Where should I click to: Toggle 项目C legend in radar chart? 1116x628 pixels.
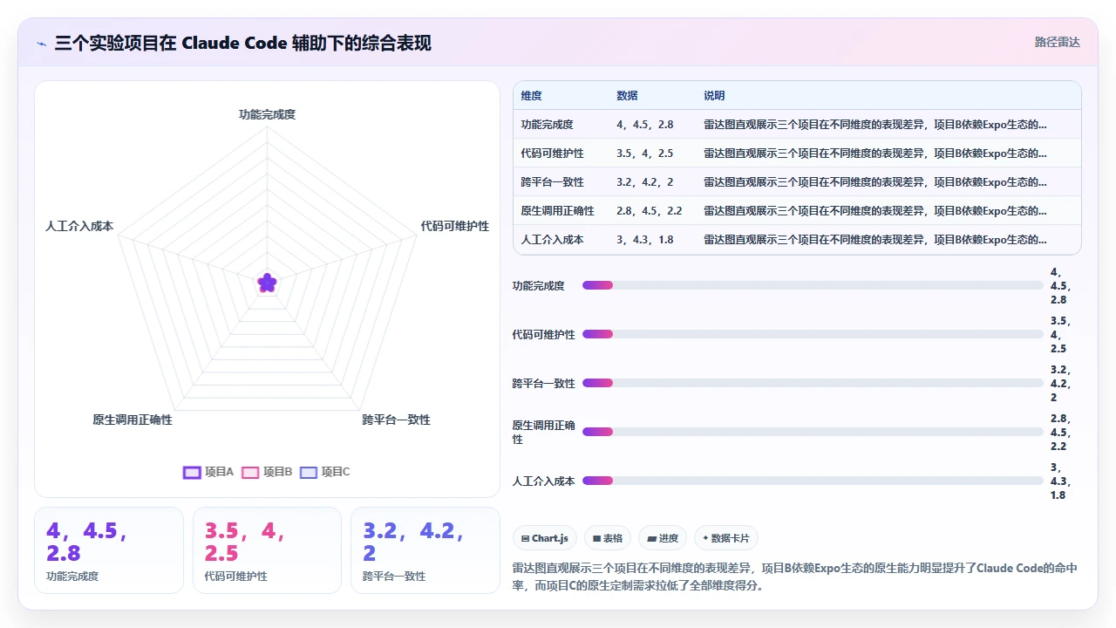324,472
